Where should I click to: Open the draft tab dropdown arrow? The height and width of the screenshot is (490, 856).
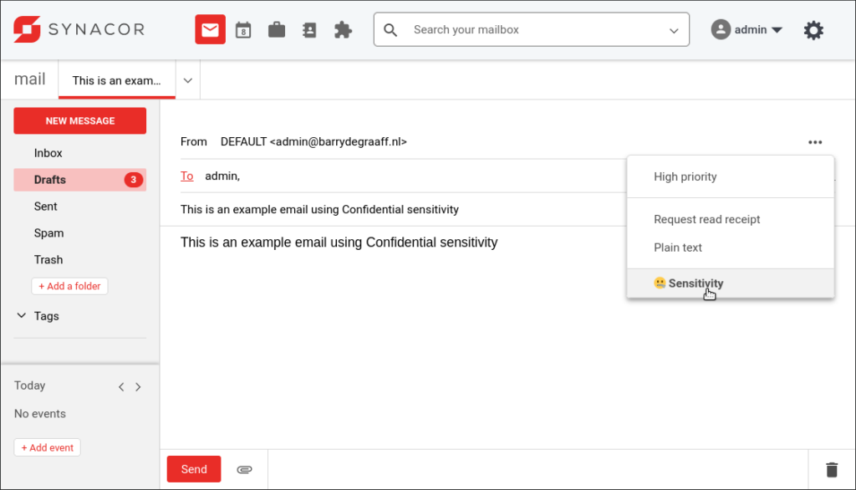tap(187, 79)
